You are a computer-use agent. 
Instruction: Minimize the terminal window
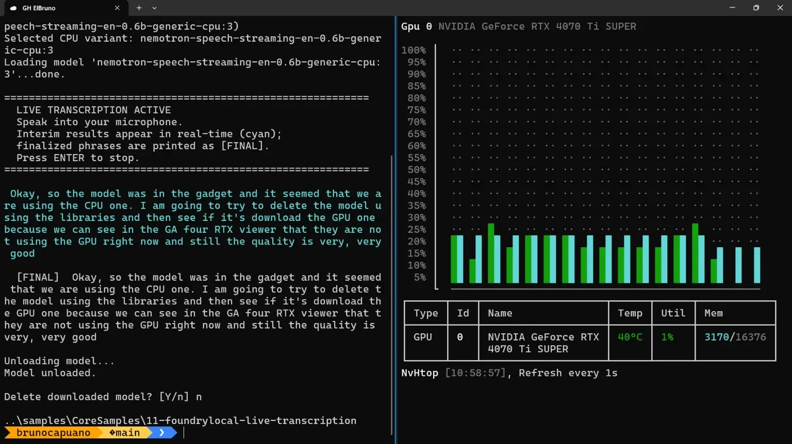[x=732, y=8]
